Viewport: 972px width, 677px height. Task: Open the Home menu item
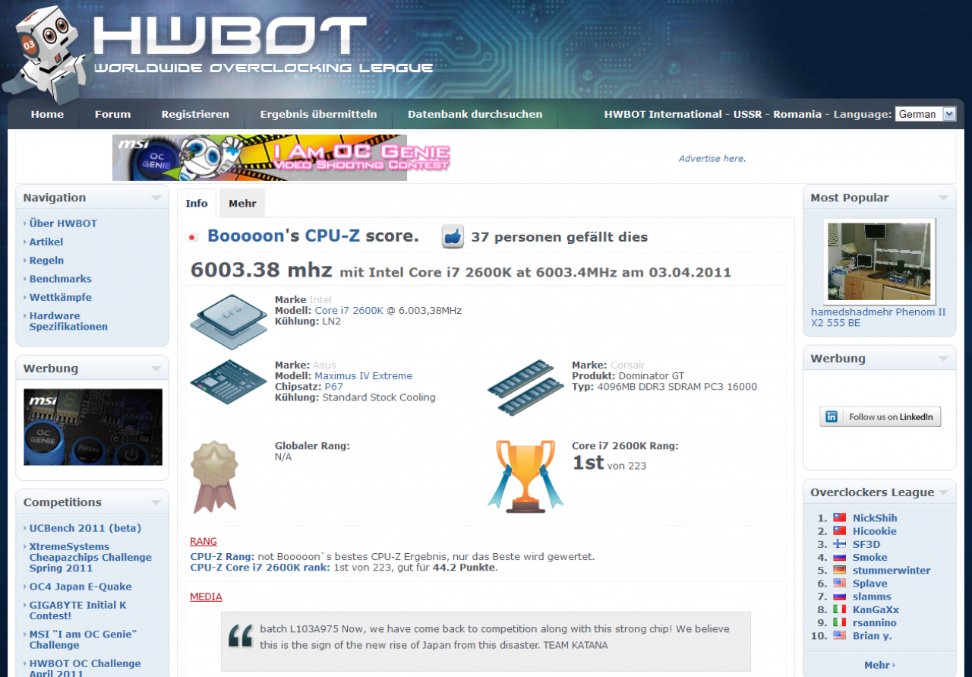pyautogui.click(x=47, y=114)
